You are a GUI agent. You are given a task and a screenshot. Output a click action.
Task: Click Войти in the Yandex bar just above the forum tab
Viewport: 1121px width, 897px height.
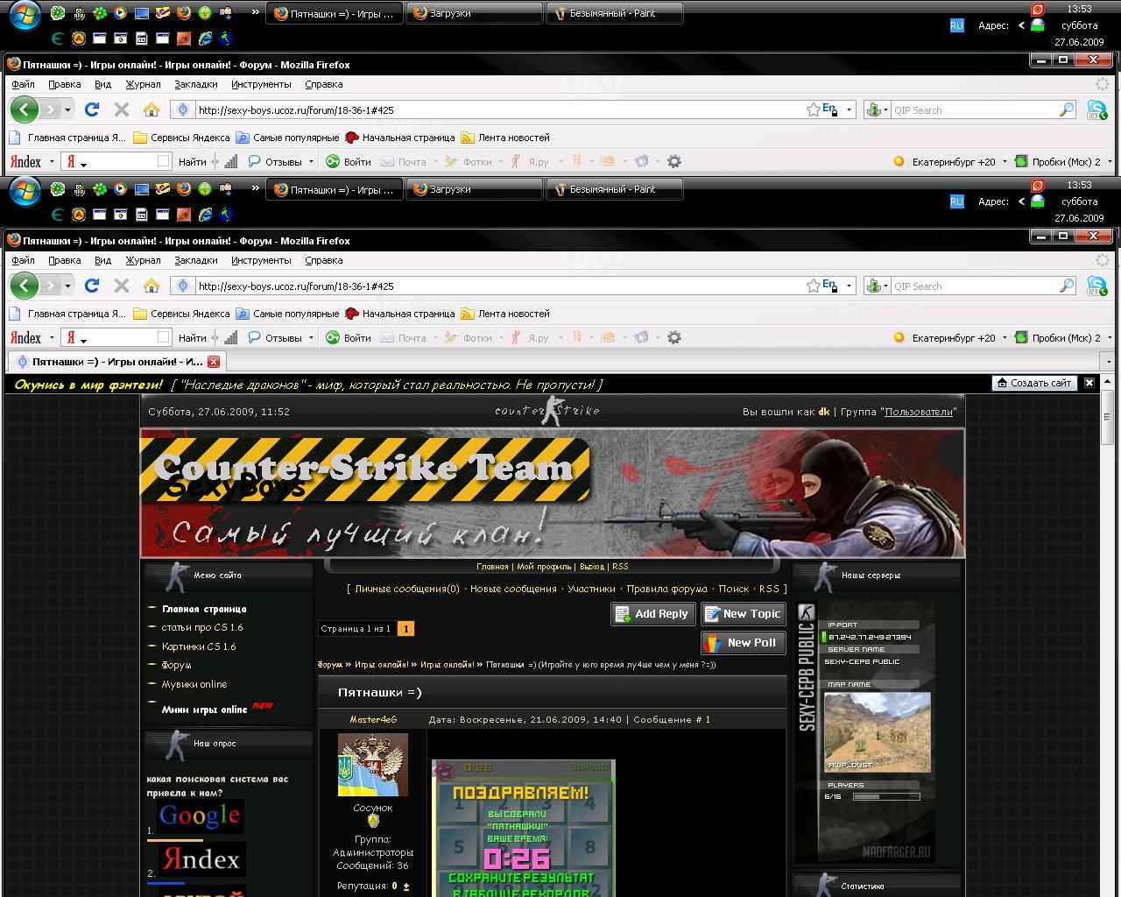tap(349, 337)
